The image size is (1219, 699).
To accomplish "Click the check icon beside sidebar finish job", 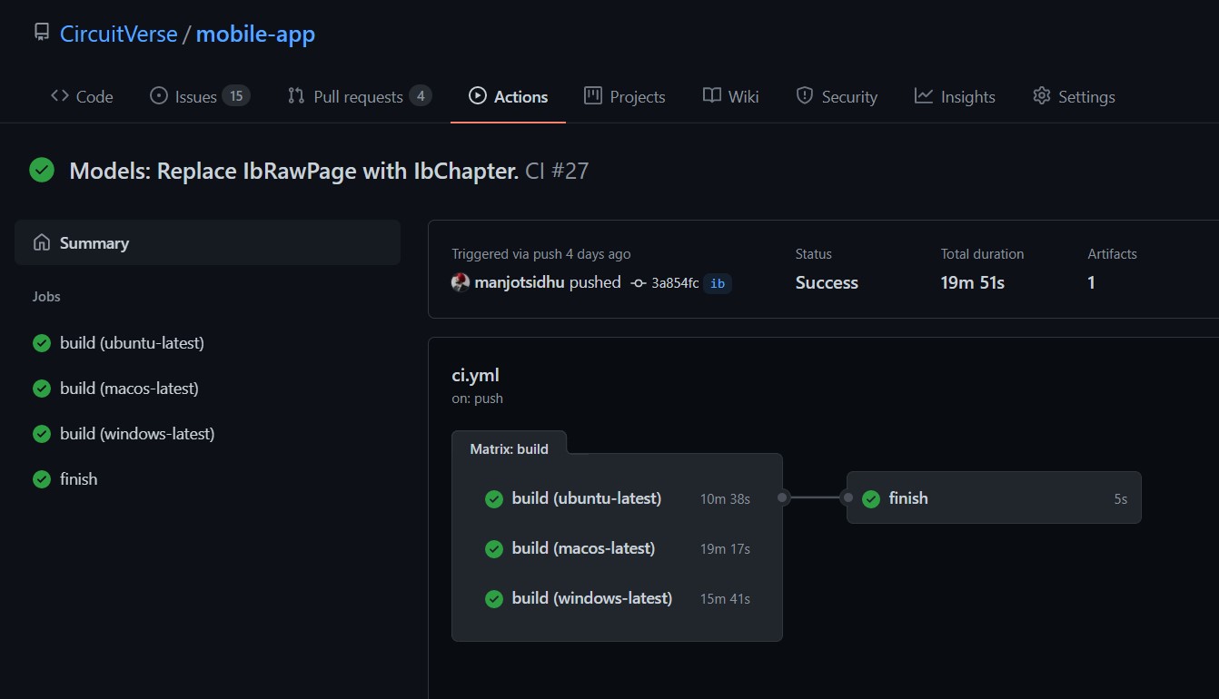I will click(42, 479).
